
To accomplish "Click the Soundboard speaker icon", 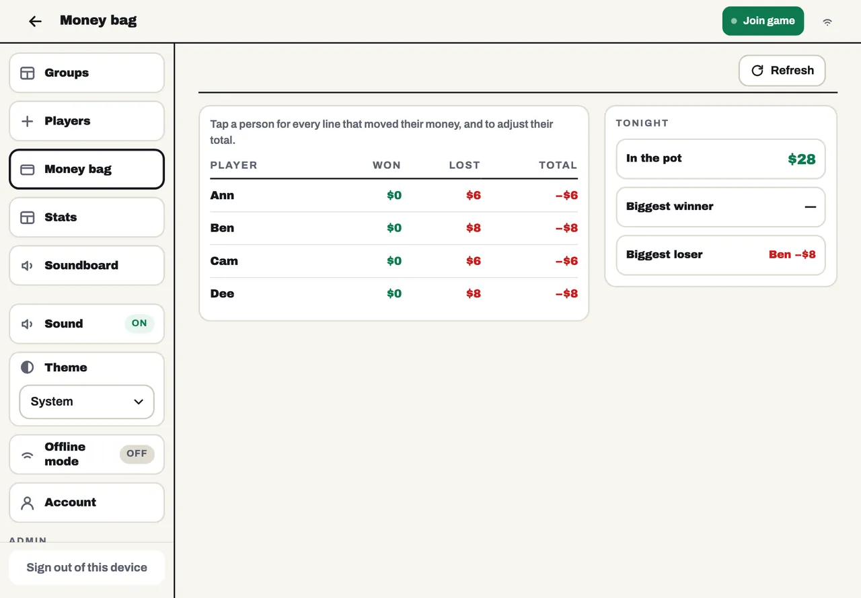I will click(28, 266).
